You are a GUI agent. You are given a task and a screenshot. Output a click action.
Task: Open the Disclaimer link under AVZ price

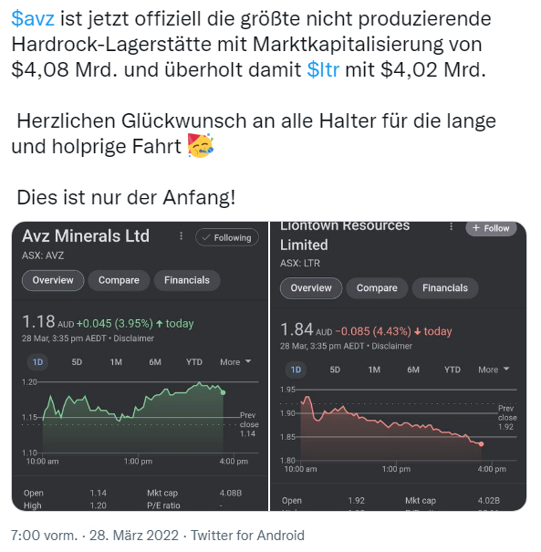(x=133, y=338)
